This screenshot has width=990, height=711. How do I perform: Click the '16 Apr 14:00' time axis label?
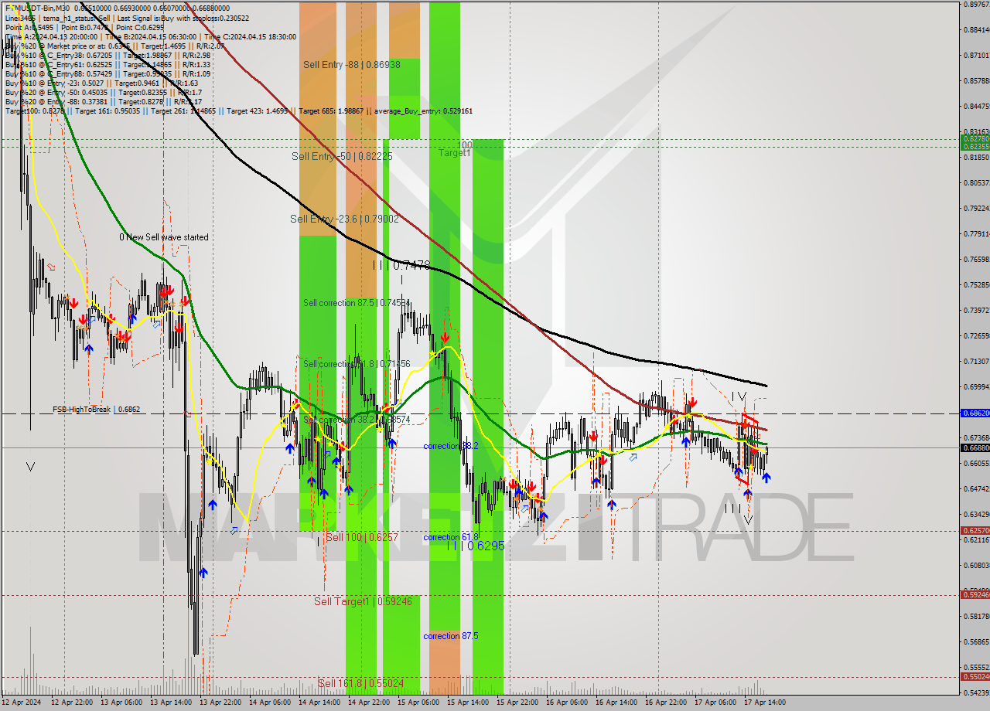pos(616,702)
